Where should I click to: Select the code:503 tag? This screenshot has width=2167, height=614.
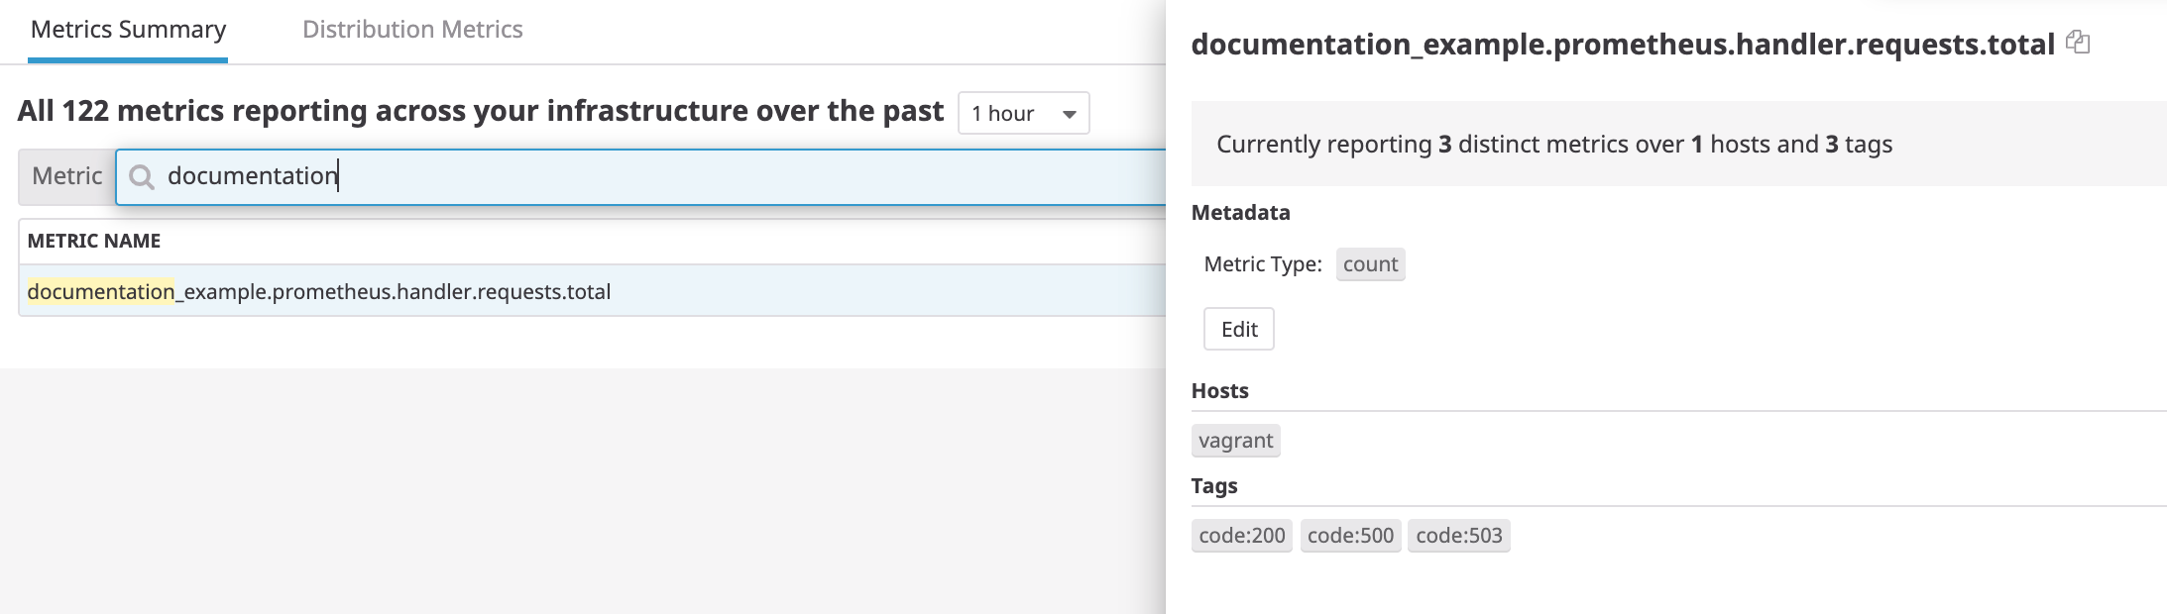(x=1458, y=536)
